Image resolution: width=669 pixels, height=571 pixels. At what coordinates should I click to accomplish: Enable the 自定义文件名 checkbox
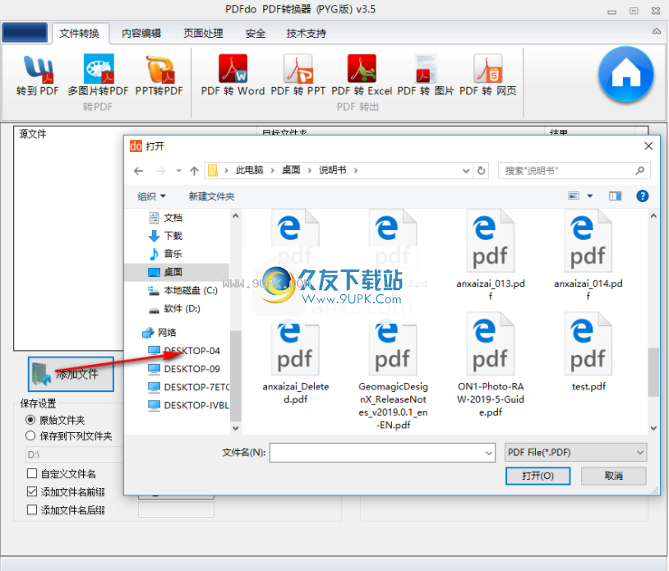(32, 473)
